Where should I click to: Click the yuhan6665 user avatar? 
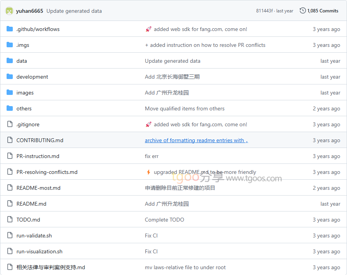coord(9,11)
